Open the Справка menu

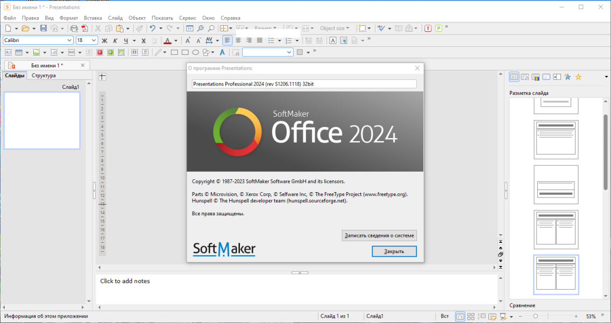[x=230, y=18]
